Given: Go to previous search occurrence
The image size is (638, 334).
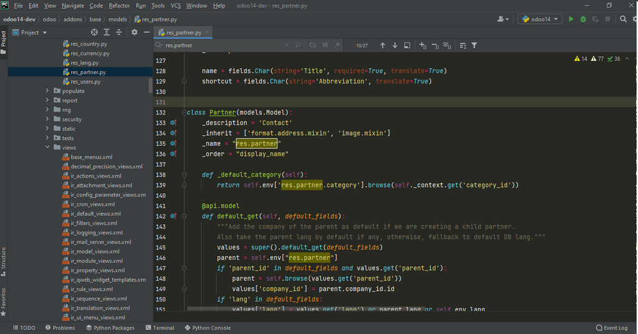Looking at the screenshot, I should pyautogui.click(x=383, y=45).
